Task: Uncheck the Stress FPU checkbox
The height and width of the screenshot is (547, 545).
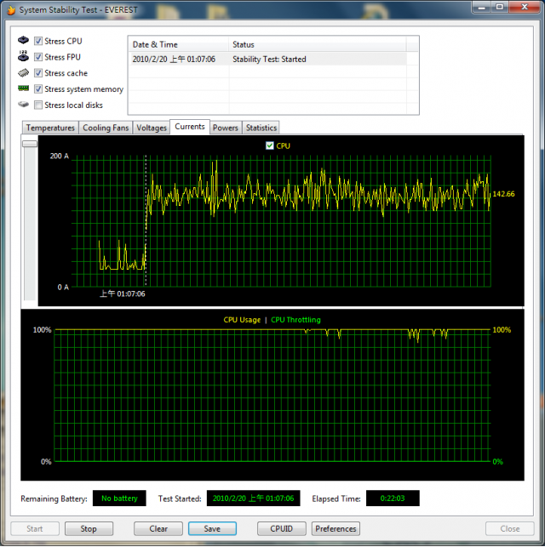Action: pos(38,57)
